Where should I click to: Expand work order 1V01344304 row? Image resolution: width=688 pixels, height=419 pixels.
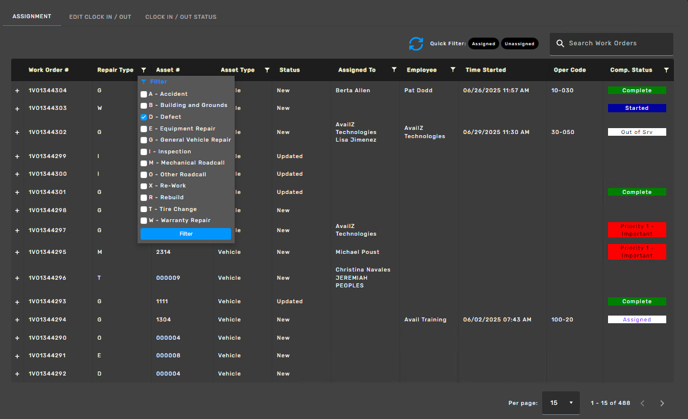[17, 90]
